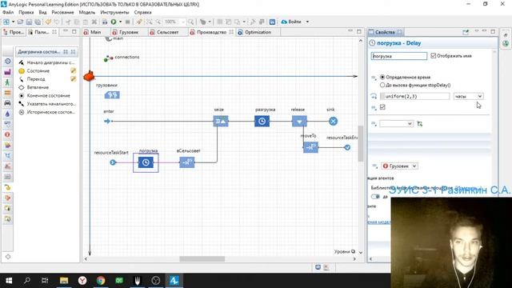Image resolution: width=512 pixels, height=288 pixels.
Task: Open Windows Start menu
Action: coord(9,281)
